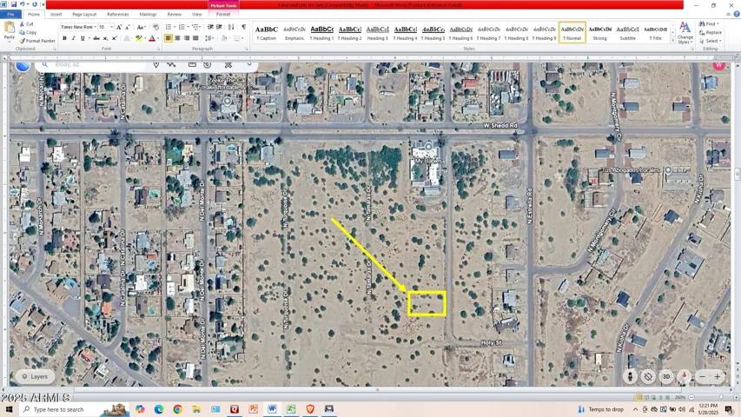Viewport: 741px width, 417px height.
Task: Expand the font color dropdown arrow
Action: [x=158, y=38]
